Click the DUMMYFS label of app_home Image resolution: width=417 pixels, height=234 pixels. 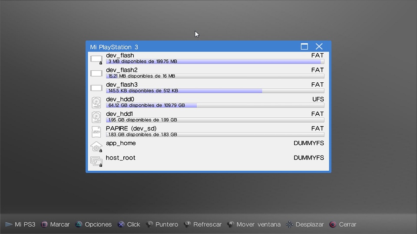[309, 143]
